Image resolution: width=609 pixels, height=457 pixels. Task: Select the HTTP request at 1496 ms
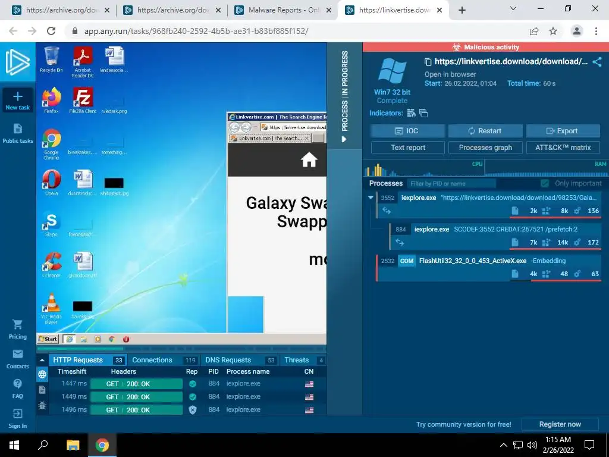pos(181,409)
